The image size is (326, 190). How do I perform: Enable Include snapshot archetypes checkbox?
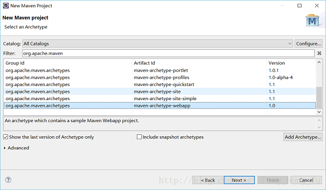point(139,137)
